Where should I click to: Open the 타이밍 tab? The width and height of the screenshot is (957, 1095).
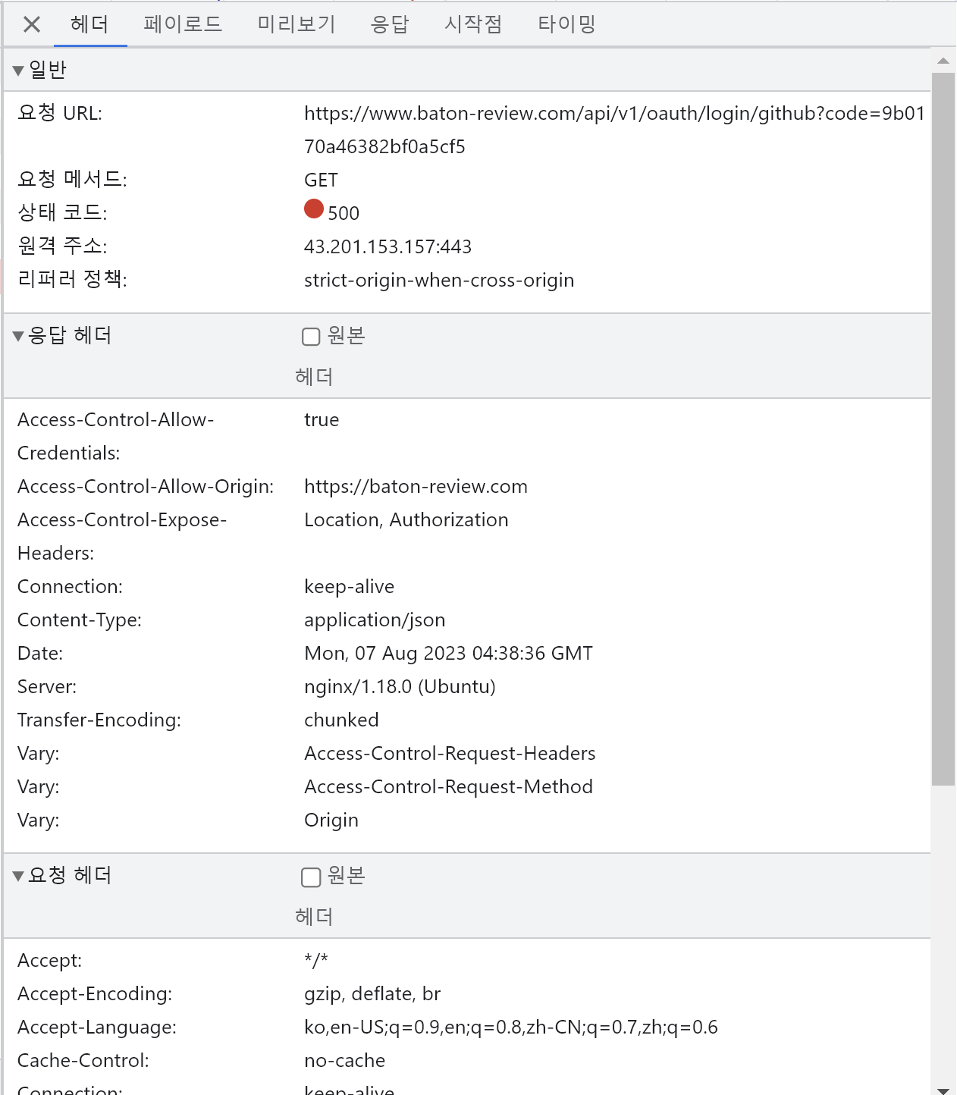tap(565, 24)
